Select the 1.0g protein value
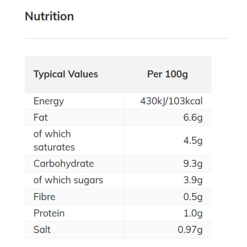This screenshot has width=247, height=247. pyautogui.click(x=193, y=213)
